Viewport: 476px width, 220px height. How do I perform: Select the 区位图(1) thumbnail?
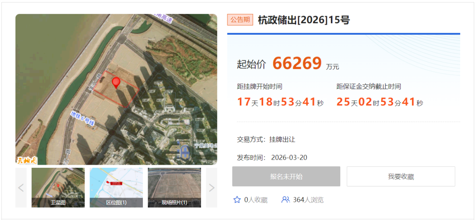point(116,188)
